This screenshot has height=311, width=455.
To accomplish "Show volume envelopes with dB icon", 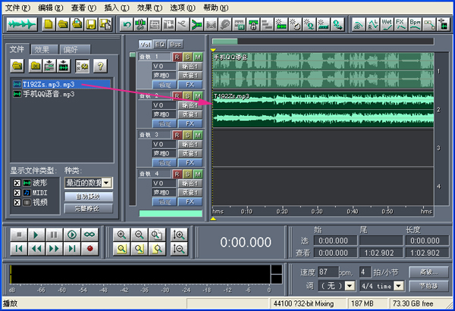I will [x=359, y=25].
